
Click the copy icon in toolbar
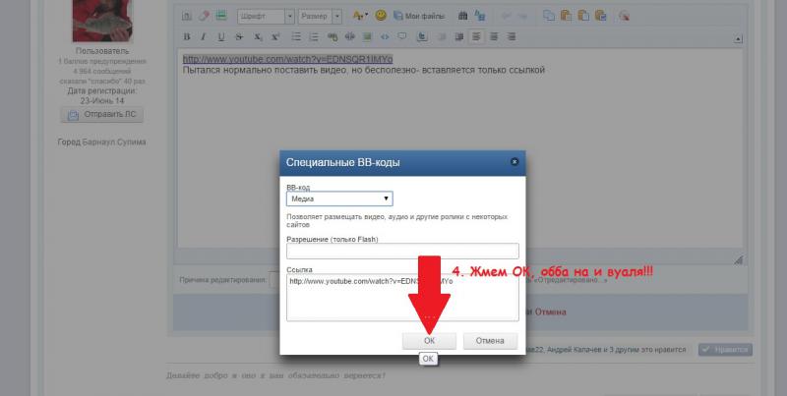coord(549,16)
